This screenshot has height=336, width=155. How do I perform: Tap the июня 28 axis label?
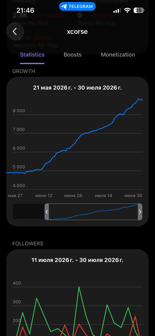coord(73,196)
